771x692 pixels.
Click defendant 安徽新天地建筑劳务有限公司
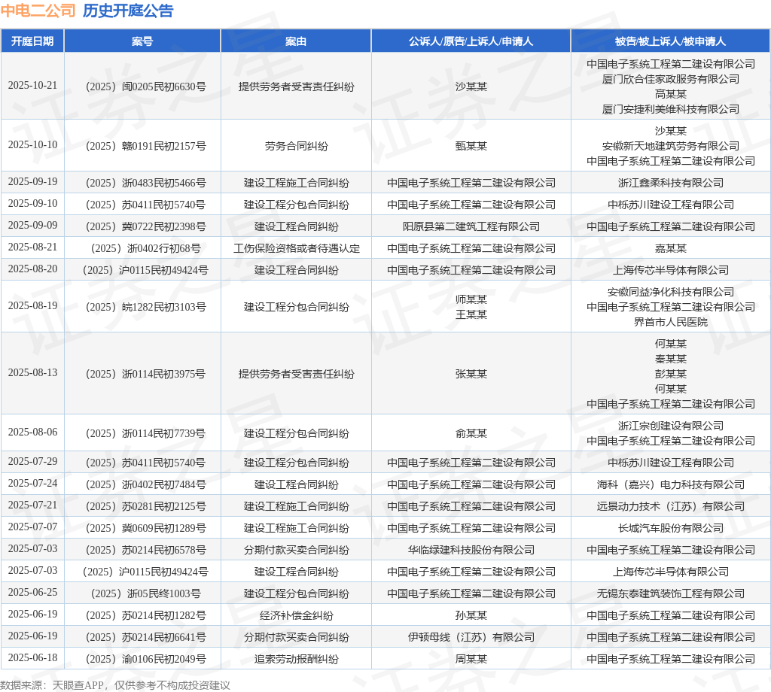click(x=671, y=146)
